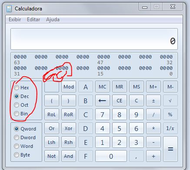Open the Ajuda menu
The width and height of the screenshot is (190, 170).
(53, 20)
